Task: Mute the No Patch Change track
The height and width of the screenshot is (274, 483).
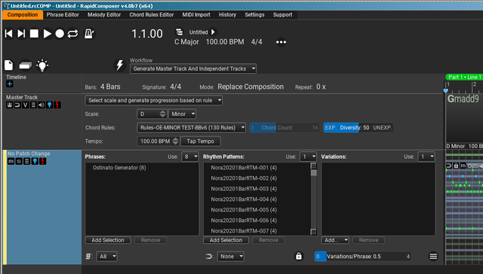Action: click(11, 161)
